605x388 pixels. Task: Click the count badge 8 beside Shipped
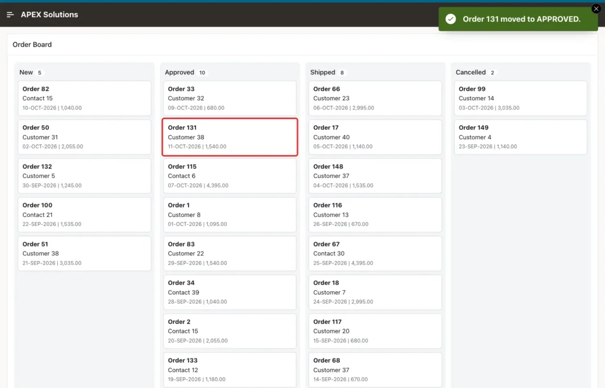tap(342, 73)
